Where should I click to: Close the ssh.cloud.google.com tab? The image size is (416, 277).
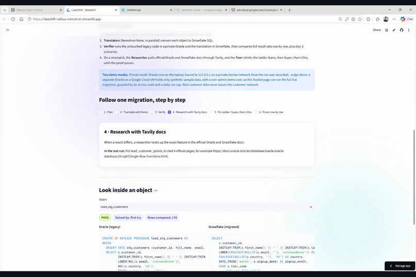[281, 10]
